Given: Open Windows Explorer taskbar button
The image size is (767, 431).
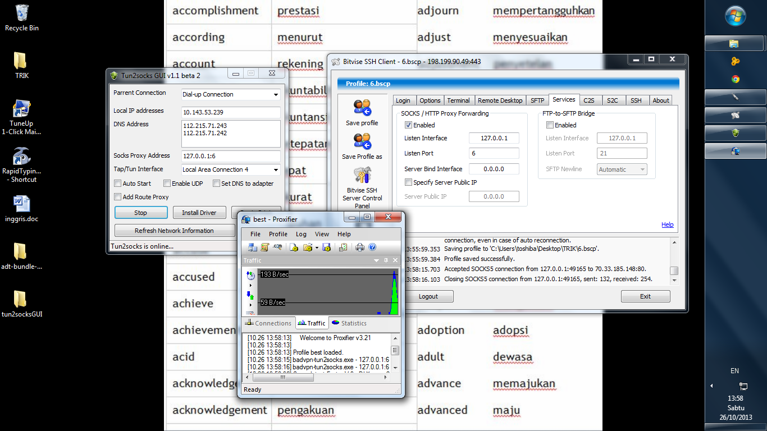Looking at the screenshot, I should [734, 43].
